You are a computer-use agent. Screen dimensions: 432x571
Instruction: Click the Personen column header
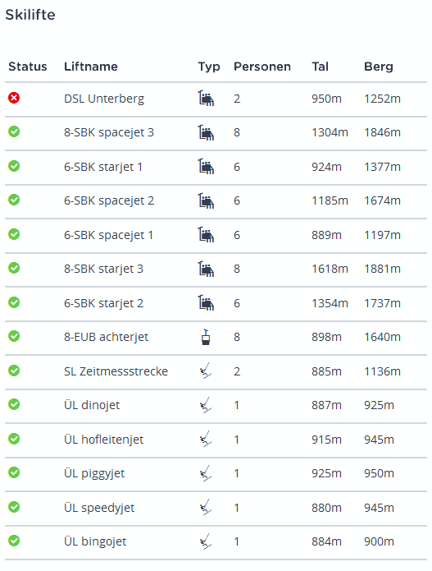[x=262, y=67]
